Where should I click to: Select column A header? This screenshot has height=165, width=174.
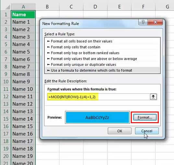click(x=23, y=7)
